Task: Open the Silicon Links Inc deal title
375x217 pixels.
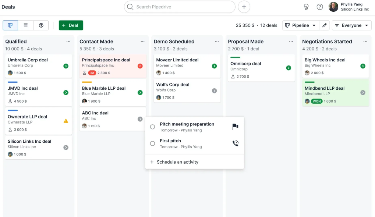Action: tap(29, 141)
